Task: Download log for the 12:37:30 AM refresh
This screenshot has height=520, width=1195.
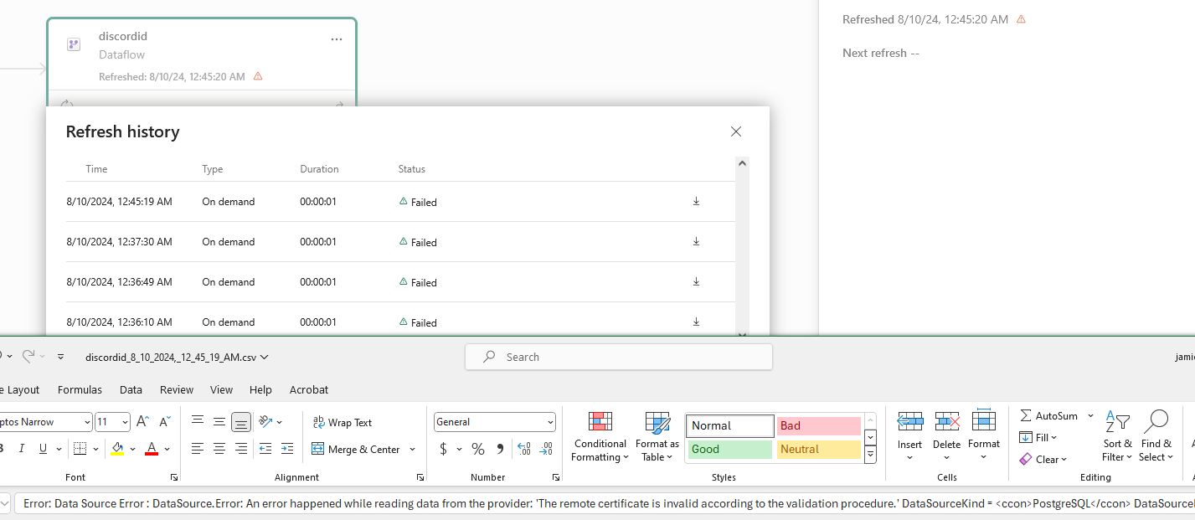Action: (x=696, y=241)
